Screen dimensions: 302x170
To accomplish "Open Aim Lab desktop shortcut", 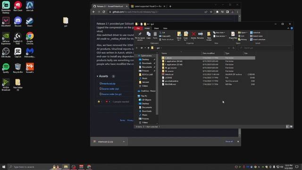I will (30, 6).
